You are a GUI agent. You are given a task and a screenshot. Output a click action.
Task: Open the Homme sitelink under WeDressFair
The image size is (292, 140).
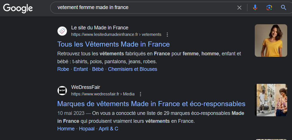66,129
